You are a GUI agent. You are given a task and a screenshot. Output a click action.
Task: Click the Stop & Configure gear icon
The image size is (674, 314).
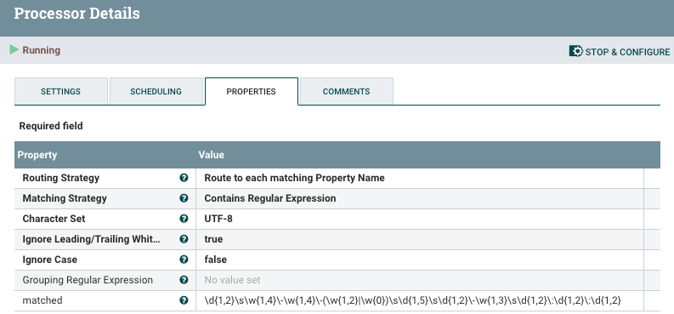575,51
